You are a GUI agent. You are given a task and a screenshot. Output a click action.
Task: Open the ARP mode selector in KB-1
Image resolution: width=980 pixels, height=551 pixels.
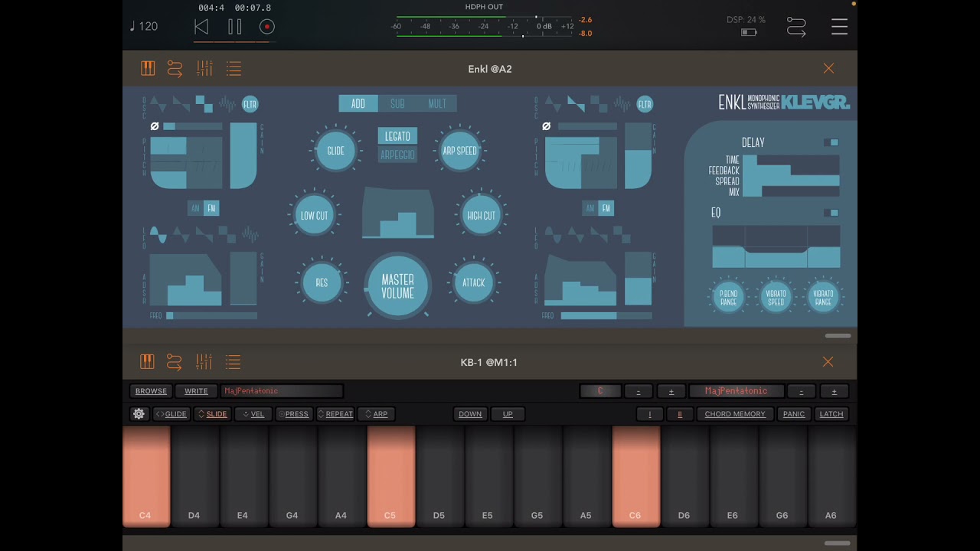point(376,414)
